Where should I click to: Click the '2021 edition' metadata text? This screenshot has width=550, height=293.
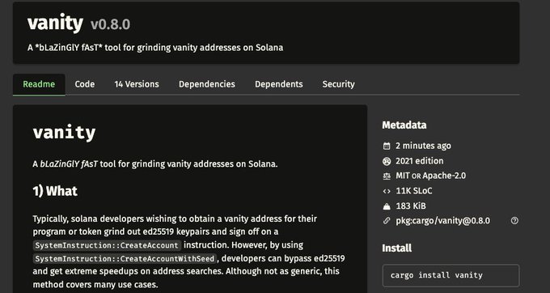(x=420, y=161)
